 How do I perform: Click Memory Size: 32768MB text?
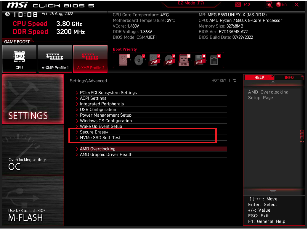[221, 26]
